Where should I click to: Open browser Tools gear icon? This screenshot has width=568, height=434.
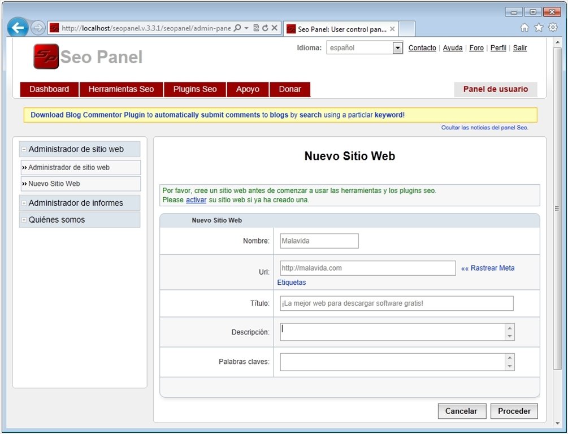click(x=553, y=28)
